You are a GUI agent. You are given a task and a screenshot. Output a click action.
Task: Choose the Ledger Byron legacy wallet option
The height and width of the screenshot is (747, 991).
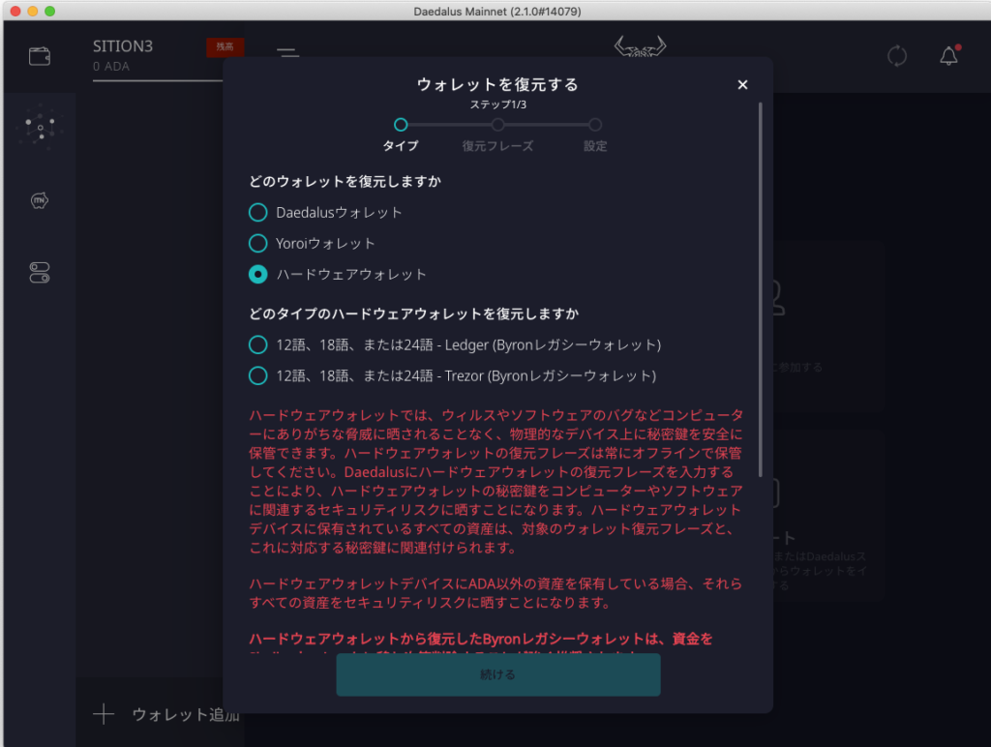tap(258, 344)
